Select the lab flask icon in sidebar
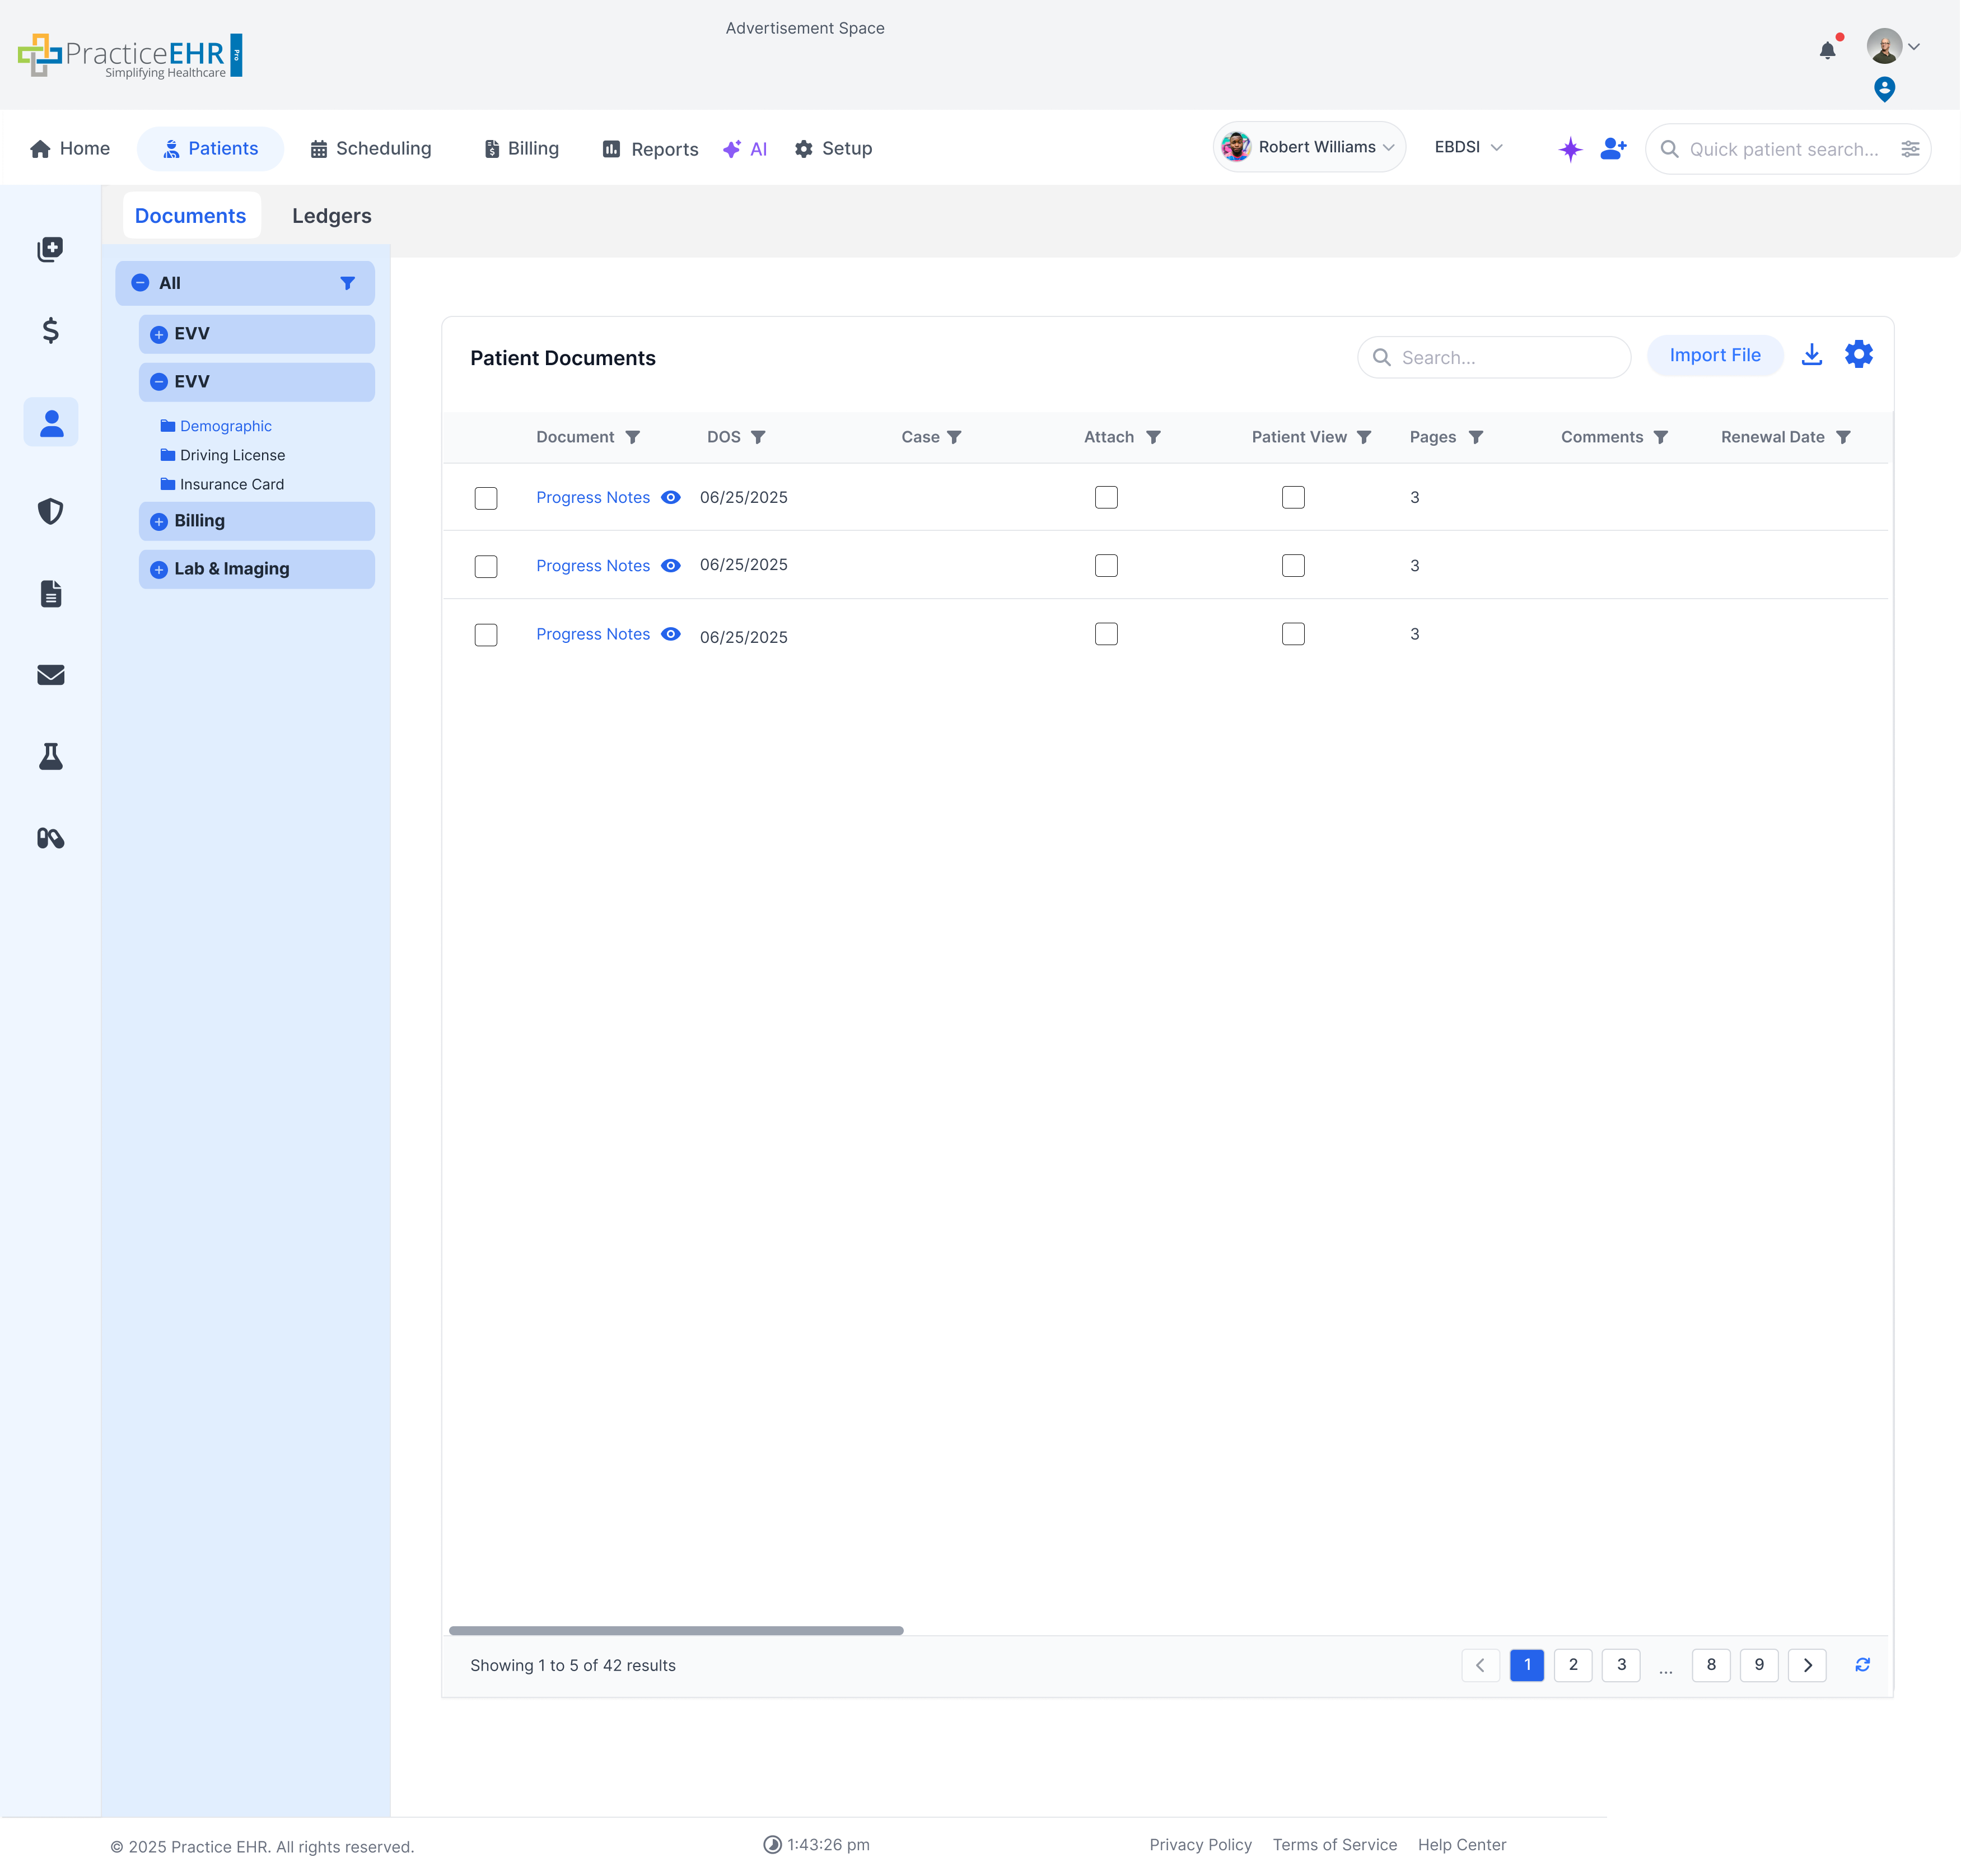Screen dimensions: 1961x1876 tap(50, 756)
